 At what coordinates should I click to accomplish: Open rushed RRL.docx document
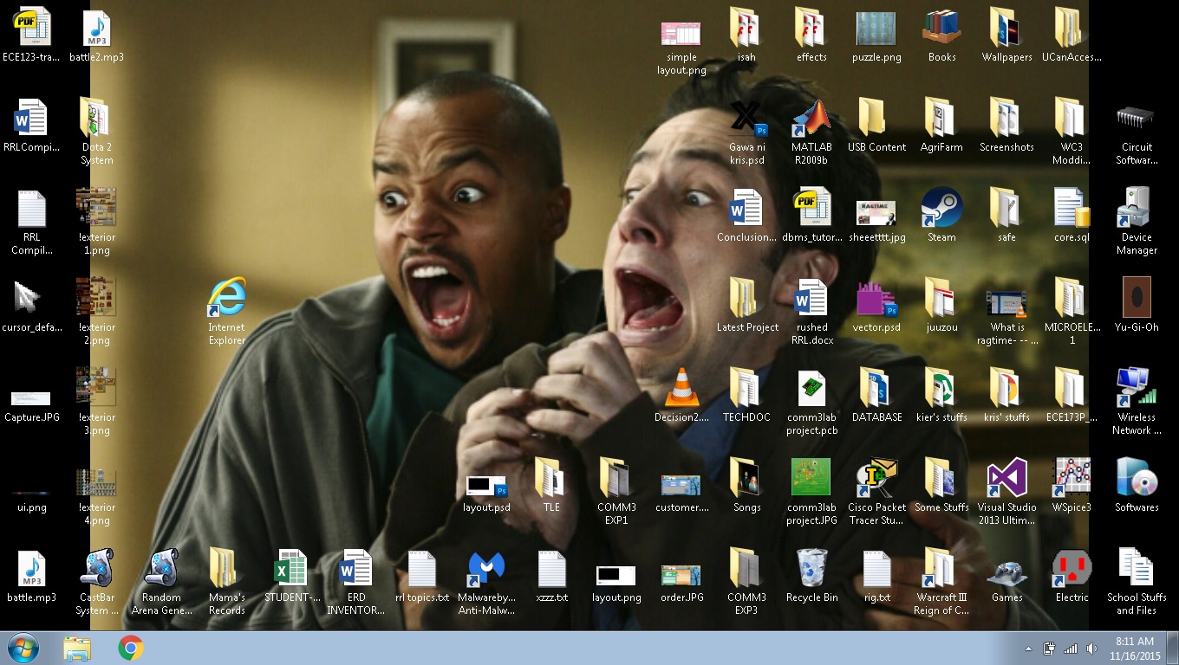tap(811, 299)
